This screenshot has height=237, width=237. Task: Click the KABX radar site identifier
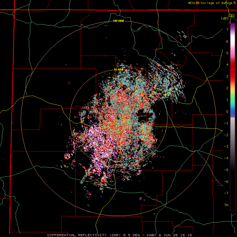pyautogui.click(x=151, y=235)
